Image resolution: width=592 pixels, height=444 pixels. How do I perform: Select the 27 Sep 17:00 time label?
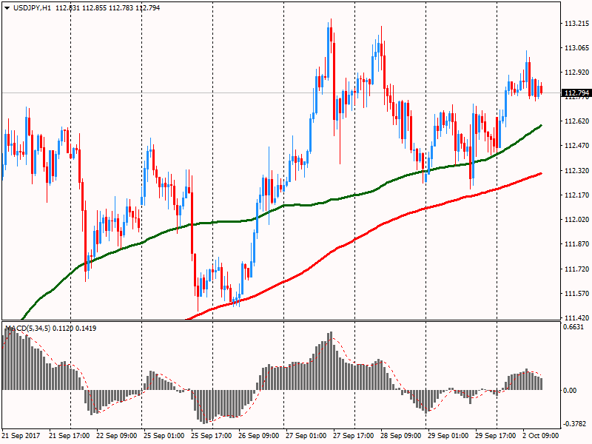click(354, 436)
